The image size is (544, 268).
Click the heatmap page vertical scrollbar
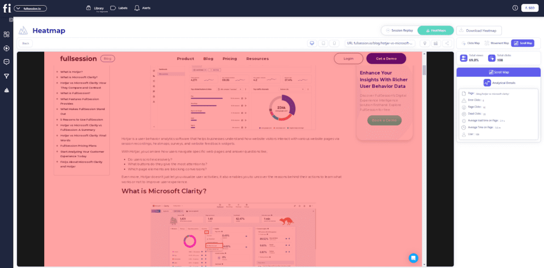424,70
